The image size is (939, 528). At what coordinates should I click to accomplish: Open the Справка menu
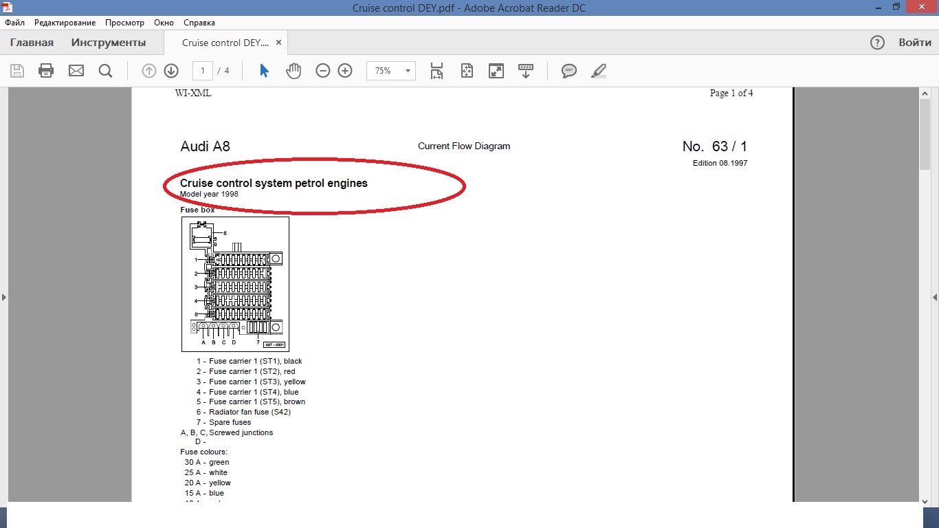(x=199, y=23)
